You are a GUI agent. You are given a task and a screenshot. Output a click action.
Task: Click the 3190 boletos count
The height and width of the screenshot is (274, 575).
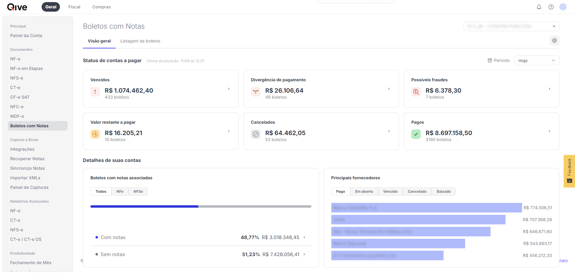click(x=438, y=140)
